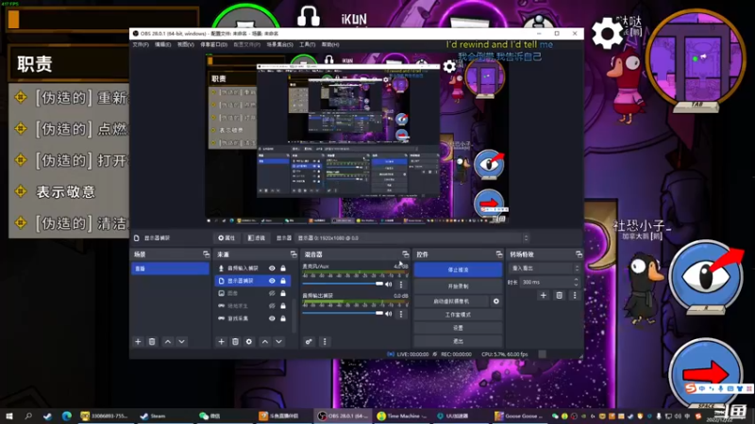Click the game settings gear icon
This screenshot has height=424, width=755.
(607, 34)
